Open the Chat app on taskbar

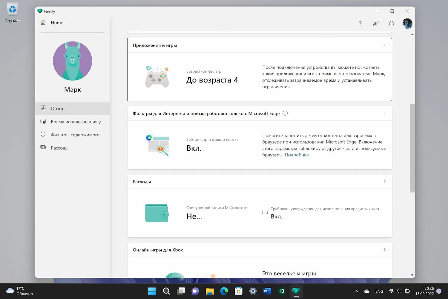195,291
